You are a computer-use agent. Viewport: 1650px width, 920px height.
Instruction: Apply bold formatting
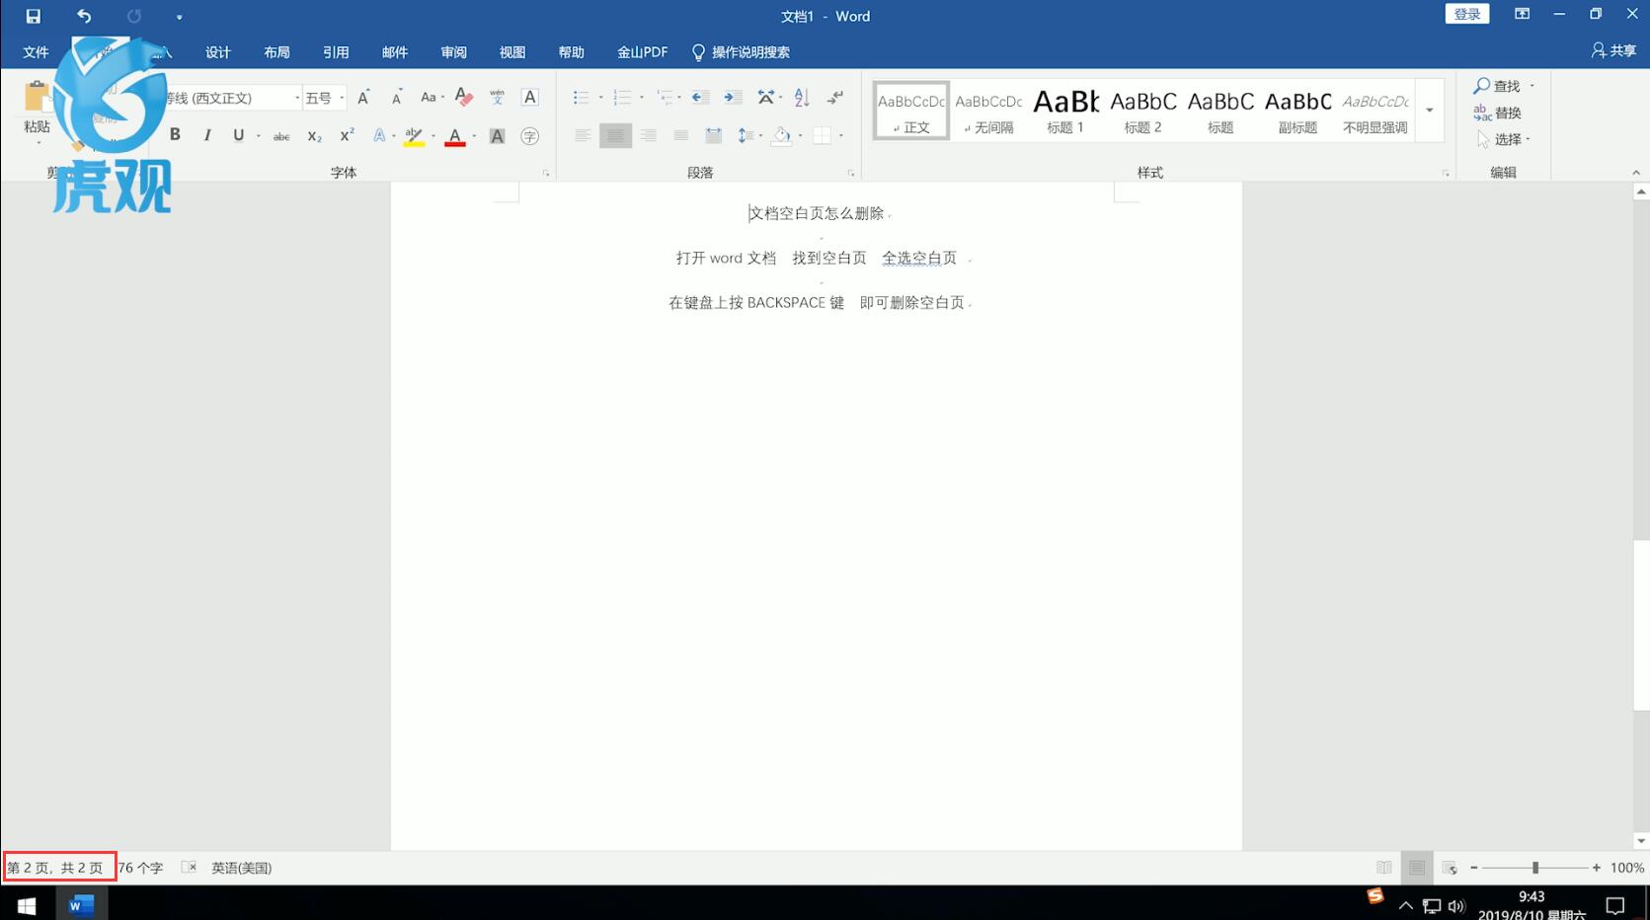pyautogui.click(x=175, y=135)
